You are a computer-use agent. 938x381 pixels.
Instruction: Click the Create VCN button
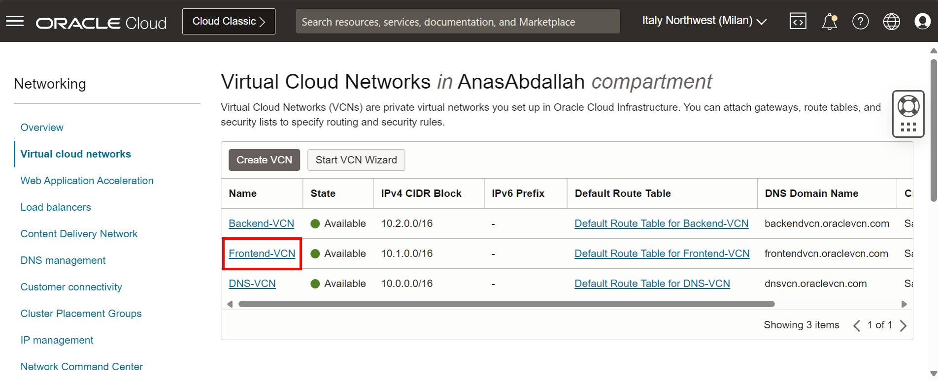(x=264, y=160)
